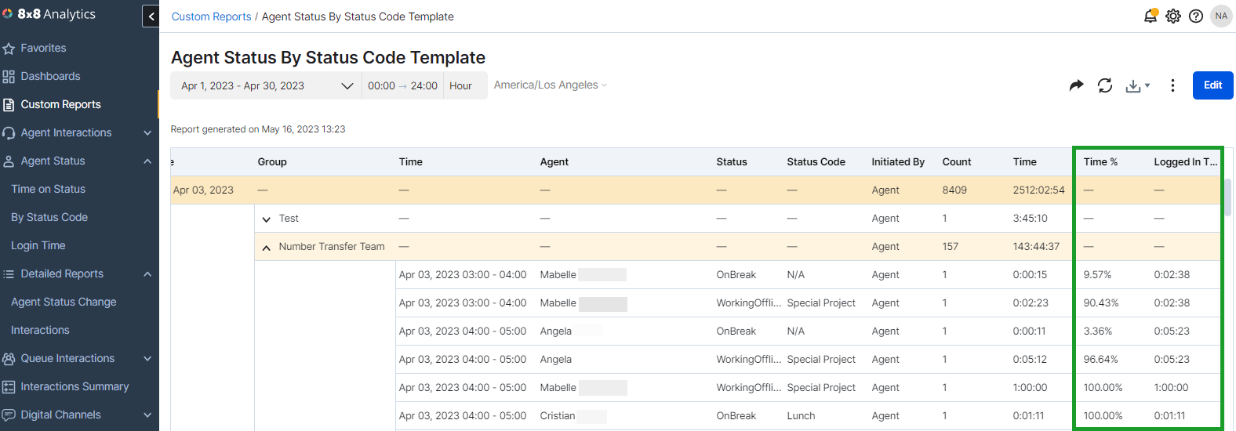1236x431 pixels.
Task: Click the Digital Channels chat icon
Action: pyautogui.click(x=9, y=415)
